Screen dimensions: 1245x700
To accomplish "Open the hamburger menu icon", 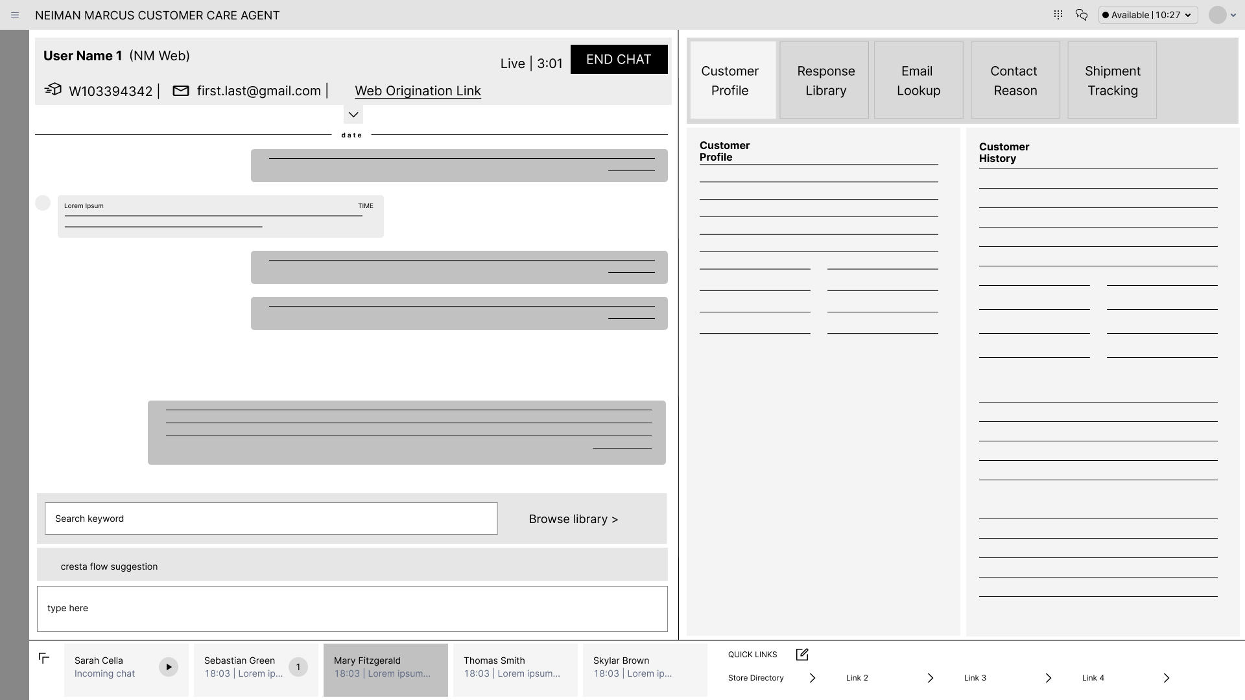I will 15,15.
